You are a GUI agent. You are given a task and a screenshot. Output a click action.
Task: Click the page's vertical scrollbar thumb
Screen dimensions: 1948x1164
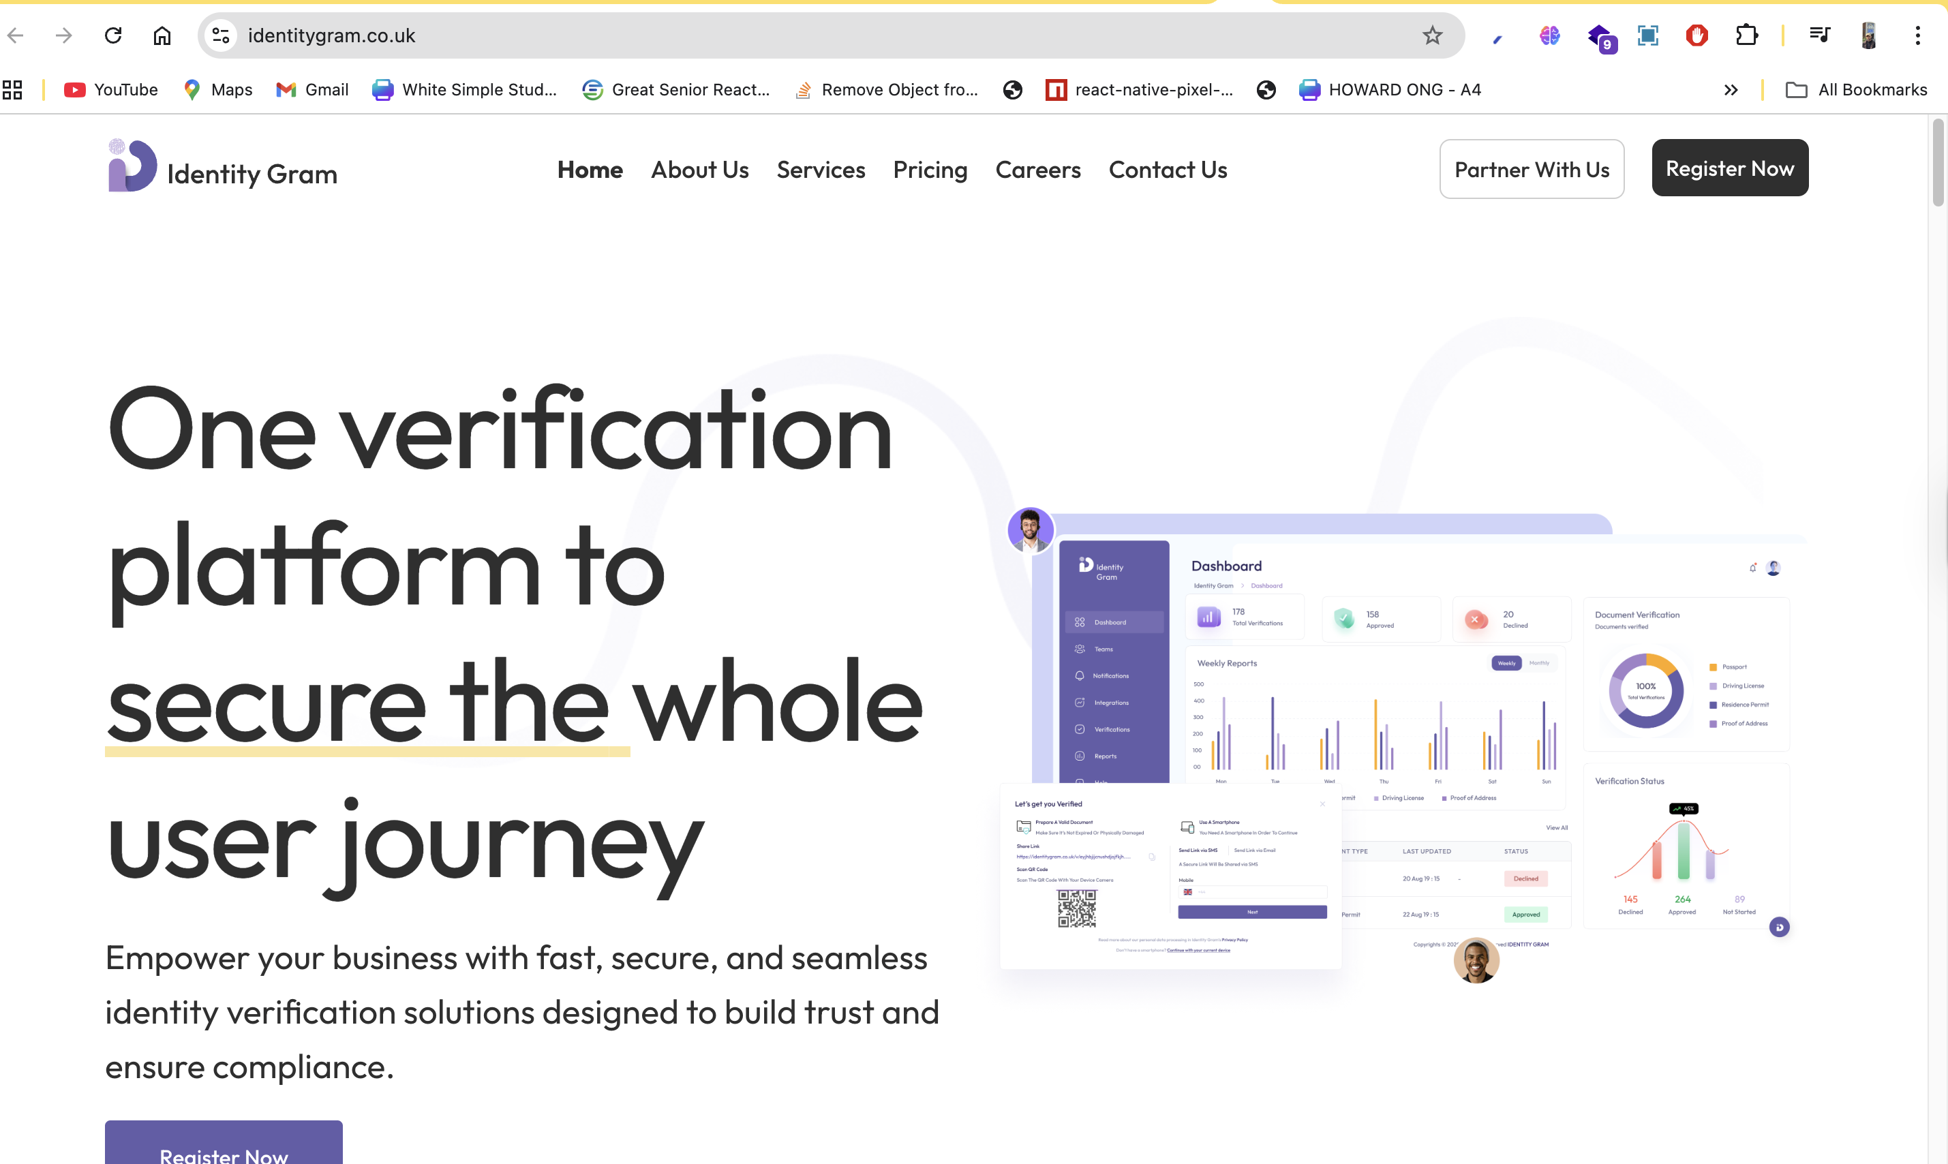1937,163
